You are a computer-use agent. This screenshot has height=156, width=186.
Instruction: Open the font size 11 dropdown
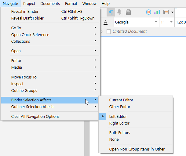tap(171, 22)
